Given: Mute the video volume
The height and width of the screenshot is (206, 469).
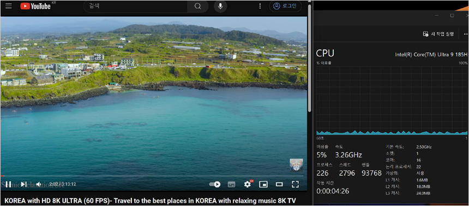Looking at the screenshot, I should [x=39, y=184].
